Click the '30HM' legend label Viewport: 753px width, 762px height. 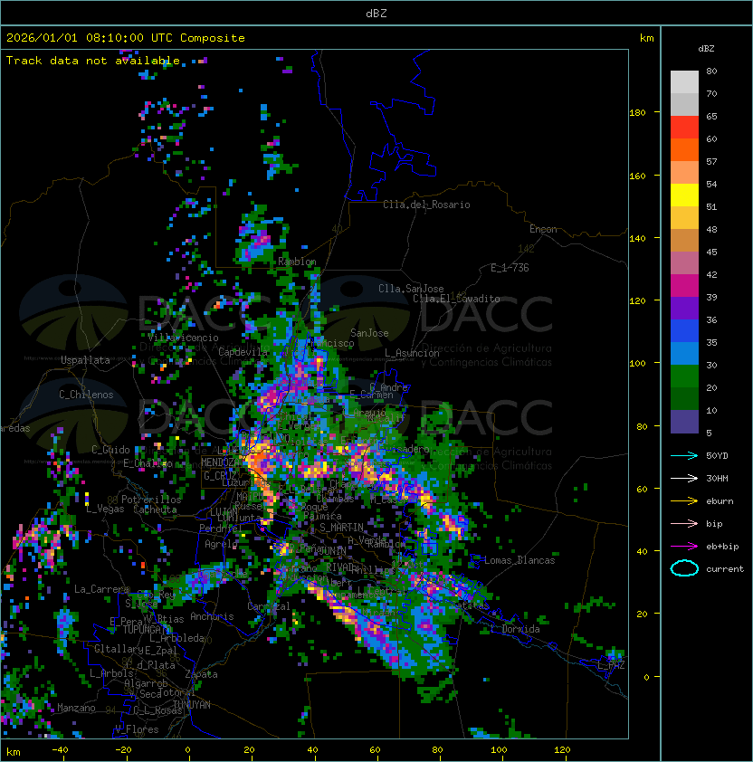pos(717,478)
